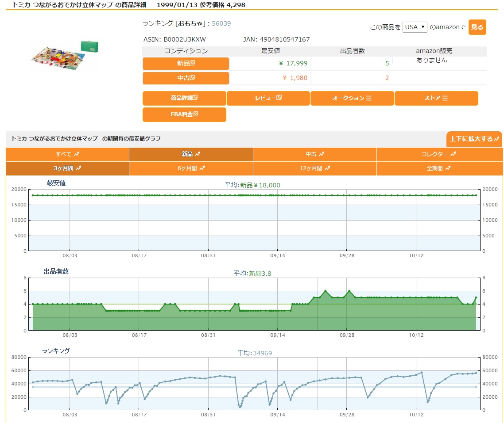Click the list icon beside オークション
The height and width of the screenshot is (423, 504).
tap(368, 98)
